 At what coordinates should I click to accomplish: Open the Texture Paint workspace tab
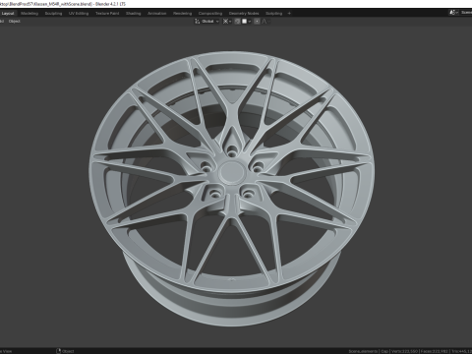pyautogui.click(x=107, y=14)
